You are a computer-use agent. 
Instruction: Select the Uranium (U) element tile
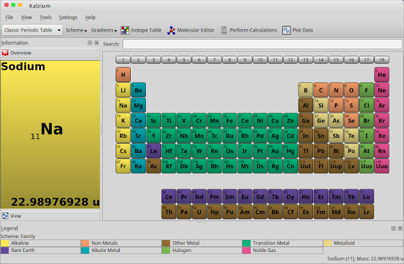pos(199,212)
